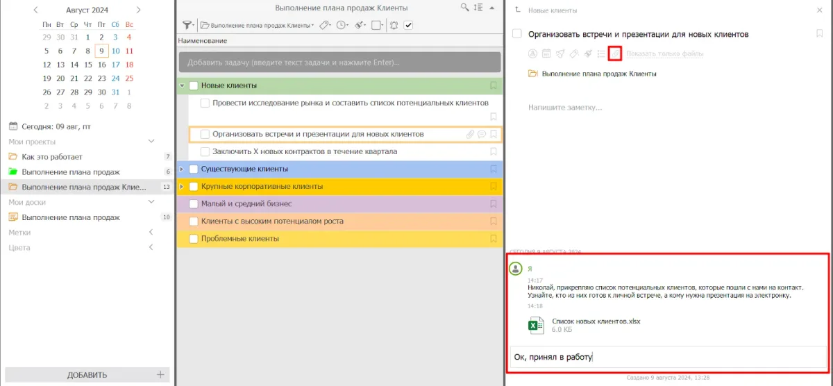833x386 pixels.
Task: Click the search magnifier icon in task list header
Action: 464,8
